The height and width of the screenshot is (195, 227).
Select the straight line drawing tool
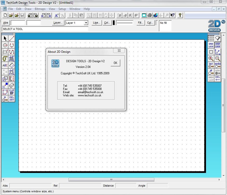[x=12, y=38]
